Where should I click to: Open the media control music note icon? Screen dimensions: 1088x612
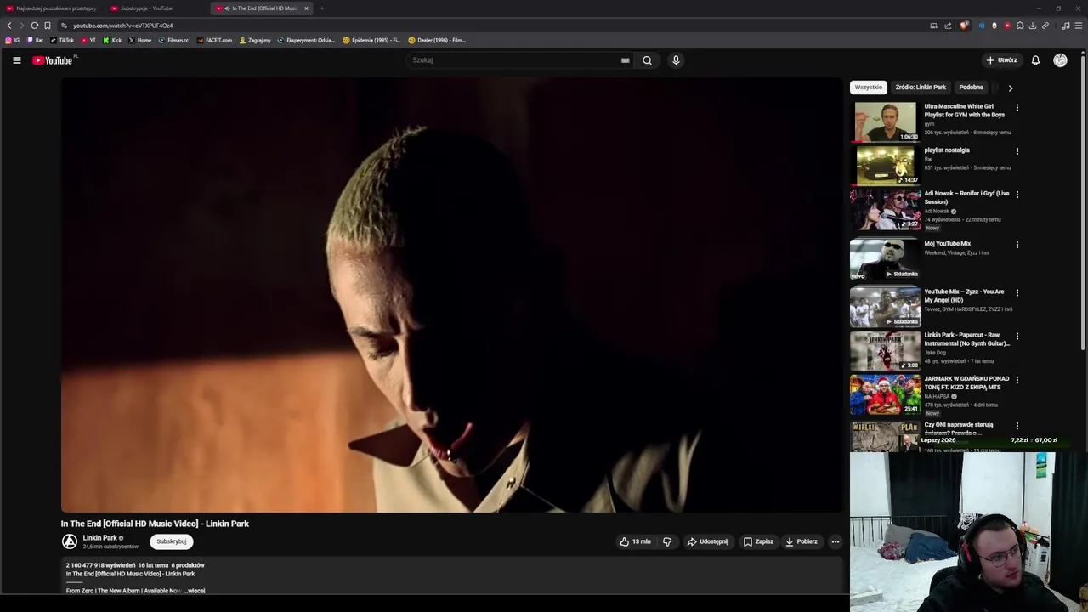[x=1066, y=25]
